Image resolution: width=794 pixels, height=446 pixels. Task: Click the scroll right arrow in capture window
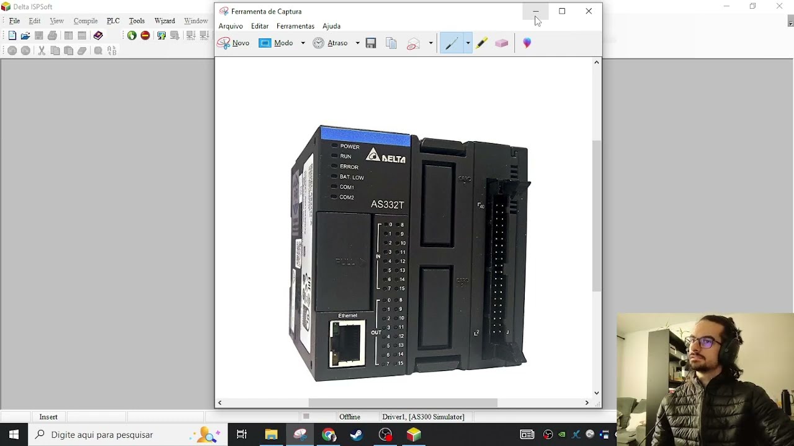point(587,403)
